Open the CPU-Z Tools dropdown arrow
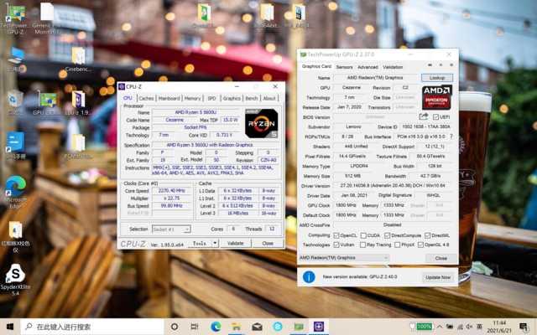Image resolution: width=537 pixels, height=335 pixels. pos(215,243)
